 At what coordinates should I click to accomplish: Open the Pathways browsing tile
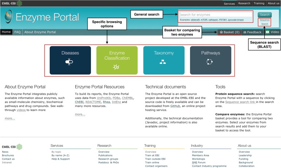(x=210, y=60)
